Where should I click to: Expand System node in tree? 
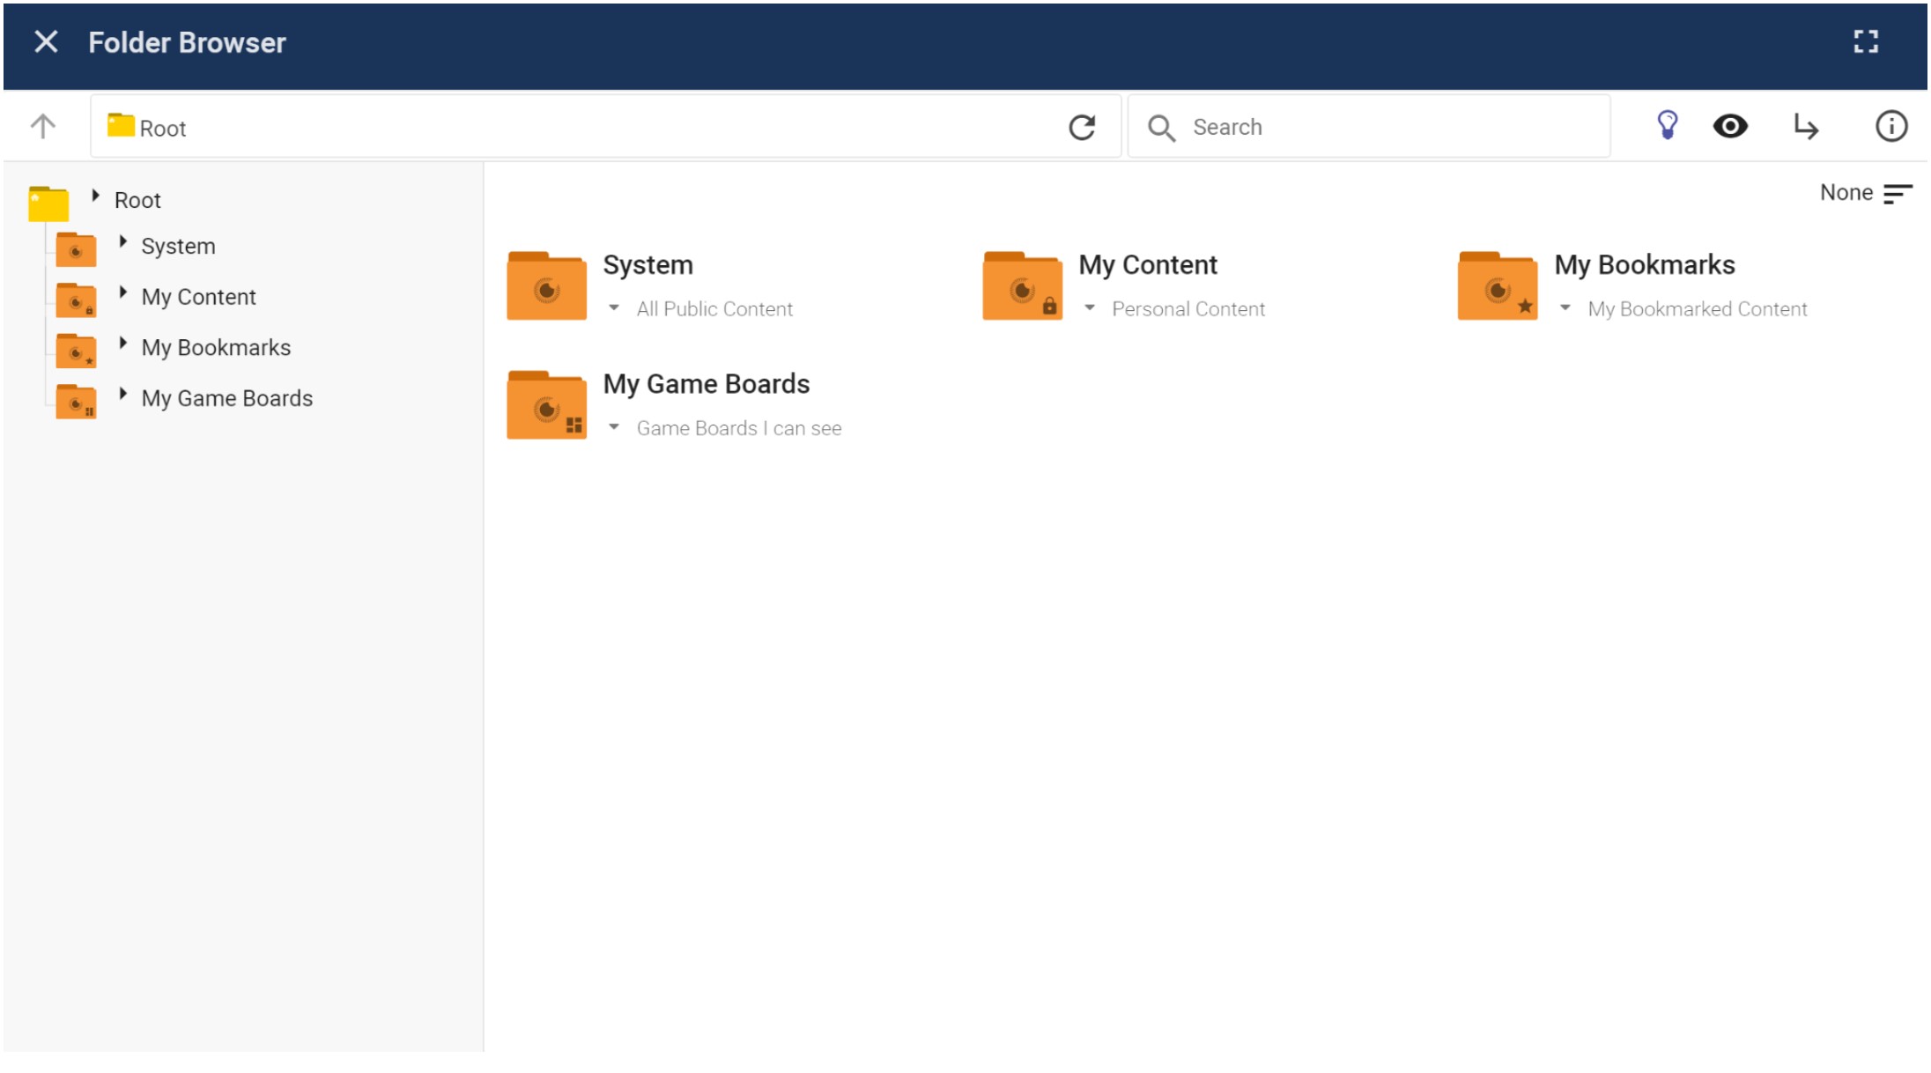pyautogui.click(x=123, y=241)
